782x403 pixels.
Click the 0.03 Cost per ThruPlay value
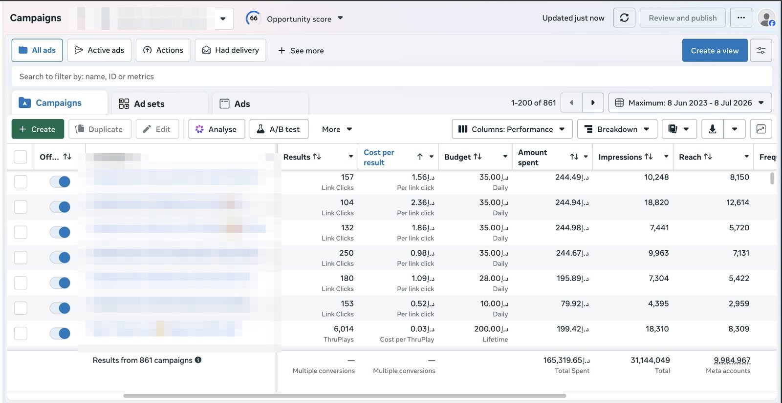[x=422, y=329]
